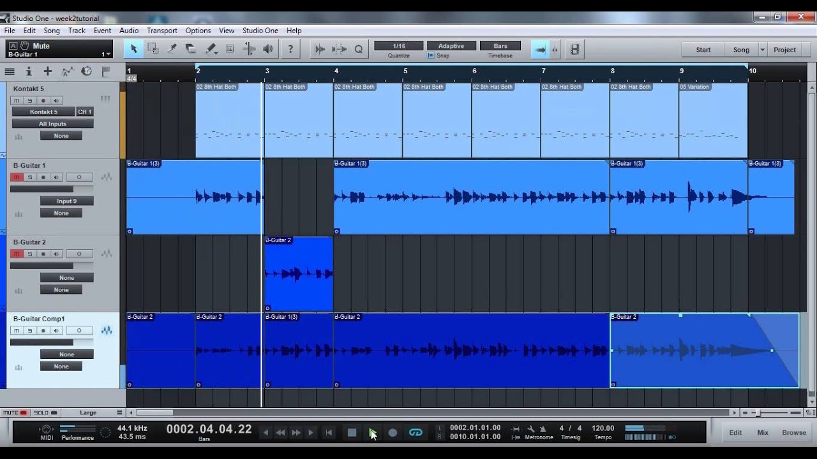Solo the Kontakt 5 track
Image resolution: width=817 pixels, height=459 pixels.
30,100
